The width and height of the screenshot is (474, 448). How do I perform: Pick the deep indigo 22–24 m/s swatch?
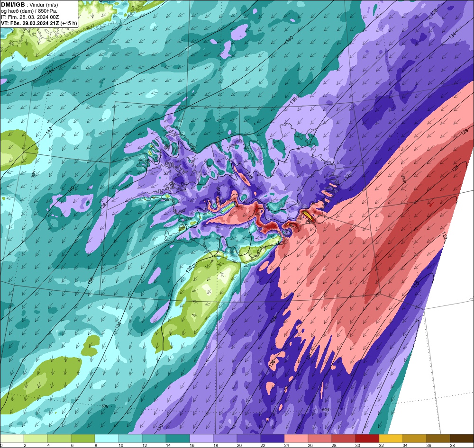(x=272, y=439)
